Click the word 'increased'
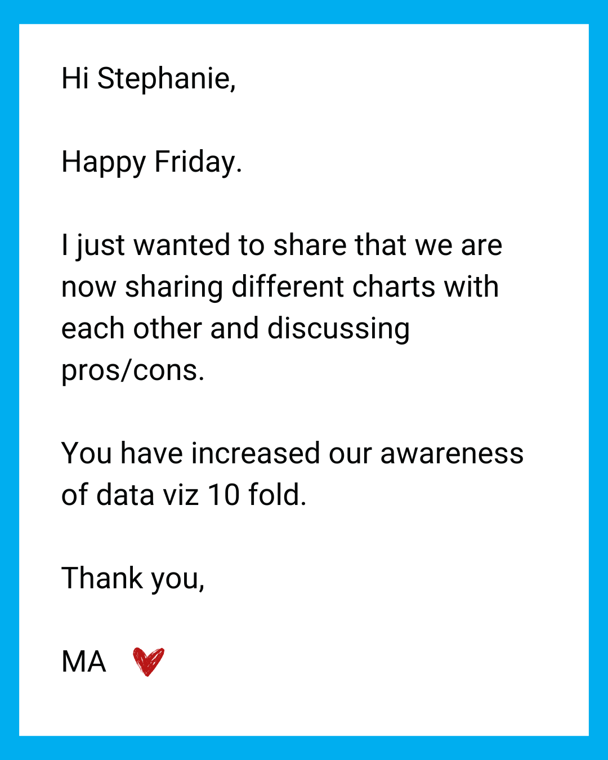The image size is (608, 760). [x=256, y=454]
